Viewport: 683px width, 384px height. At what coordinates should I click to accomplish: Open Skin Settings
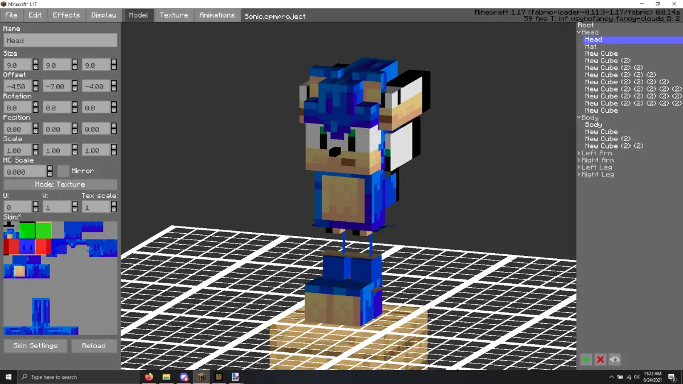coord(35,345)
